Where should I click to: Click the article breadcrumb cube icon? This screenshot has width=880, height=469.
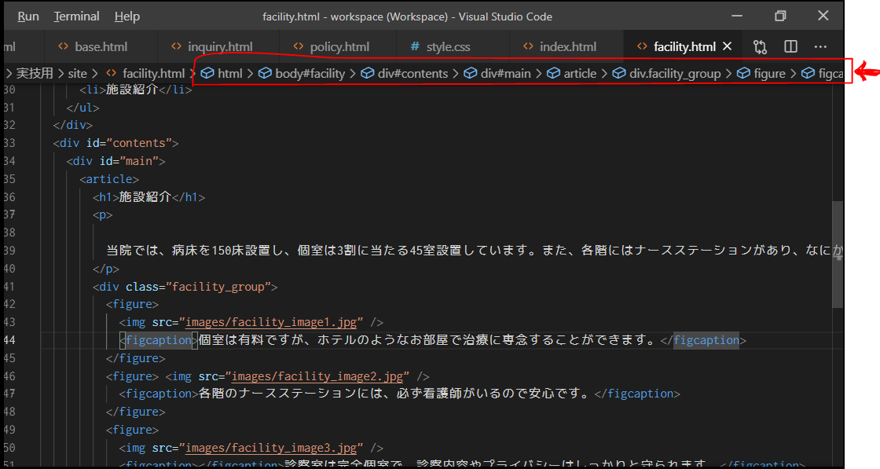pyautogui.click(x=553, y=73)
